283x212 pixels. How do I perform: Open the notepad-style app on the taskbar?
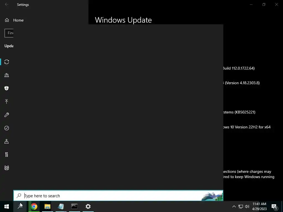point(61,206)
